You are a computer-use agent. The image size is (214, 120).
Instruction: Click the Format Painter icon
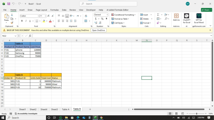pyautogui.click(x=12, y=23)
